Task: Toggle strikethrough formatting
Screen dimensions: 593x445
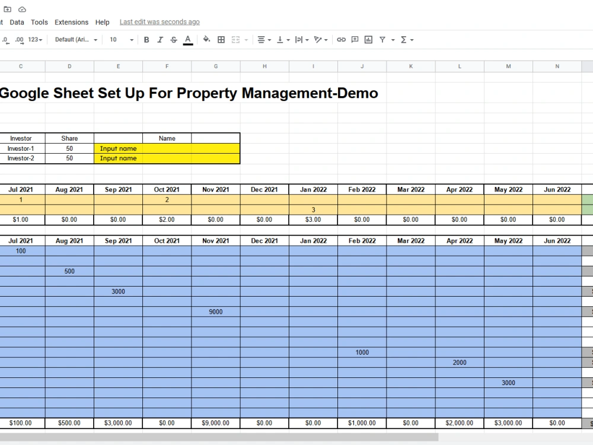Action: pos(174,40)
